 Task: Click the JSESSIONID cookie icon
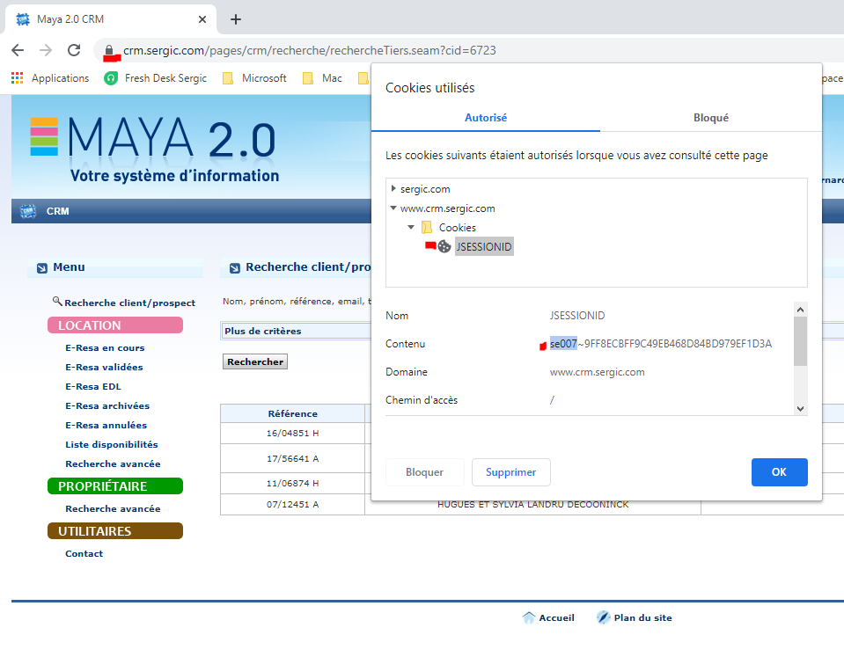[x=444, y=246]
